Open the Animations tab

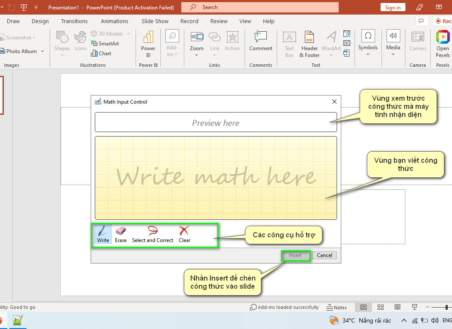115,21
